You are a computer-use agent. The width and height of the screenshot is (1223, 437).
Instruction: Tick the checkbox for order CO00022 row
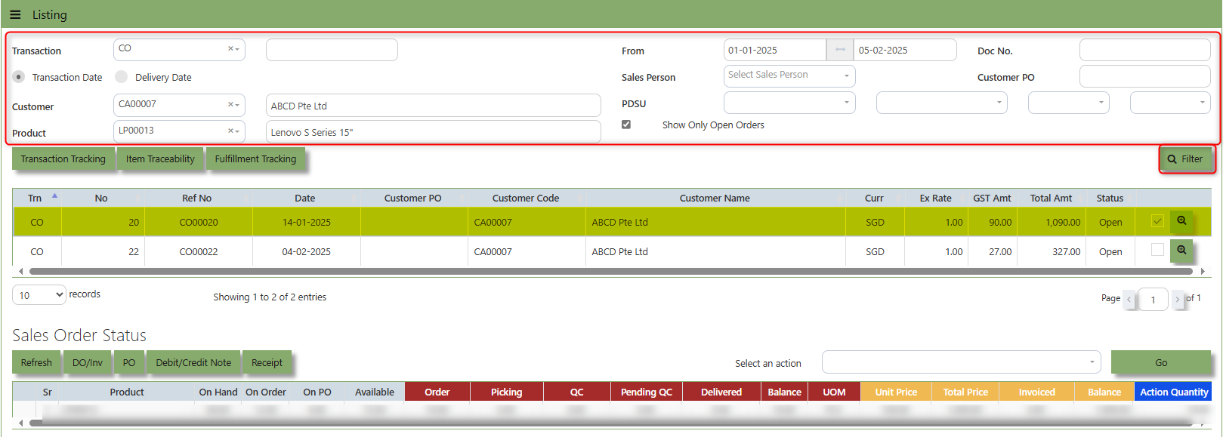(x=1157, y=249)
